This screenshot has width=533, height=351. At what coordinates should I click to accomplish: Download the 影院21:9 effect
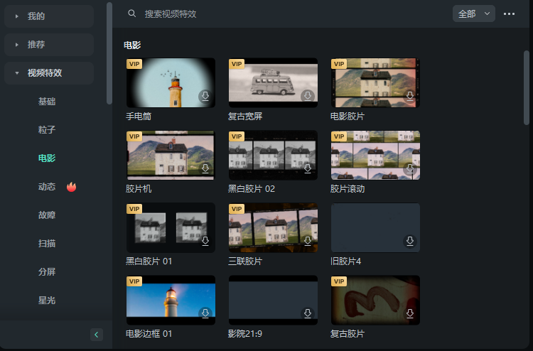tap(308, 313)
